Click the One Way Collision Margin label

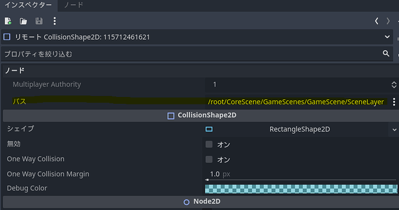pos(48,174)
